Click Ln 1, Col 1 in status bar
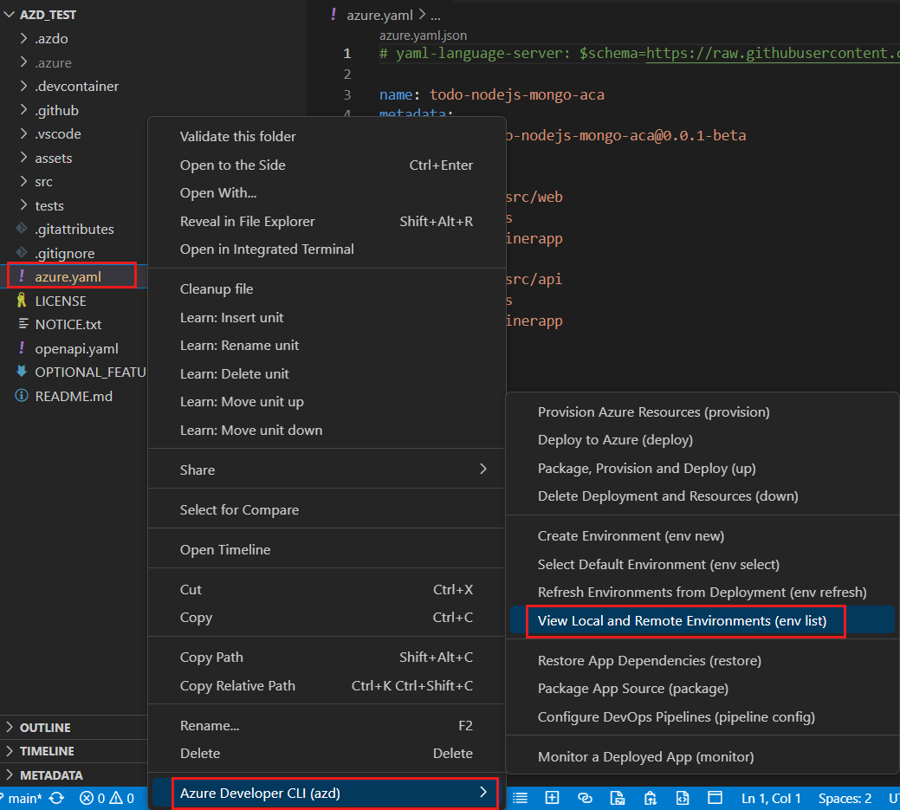 coord(771,799)
